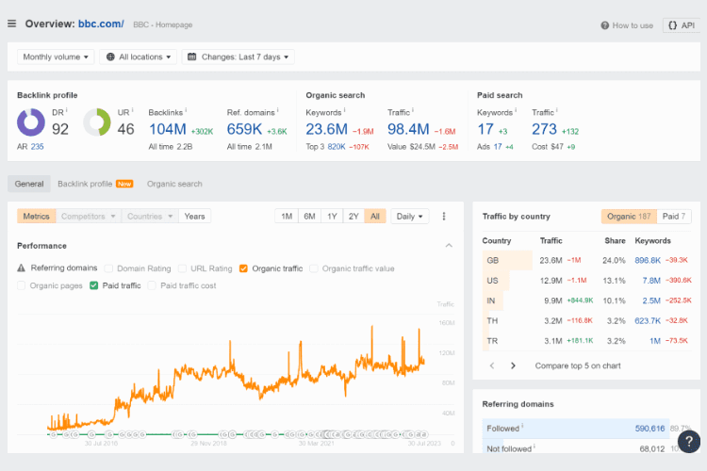The height and width of the screenshot is (471, 707).
Task: Show Organic 187 traffic by country
Action: 629,217
